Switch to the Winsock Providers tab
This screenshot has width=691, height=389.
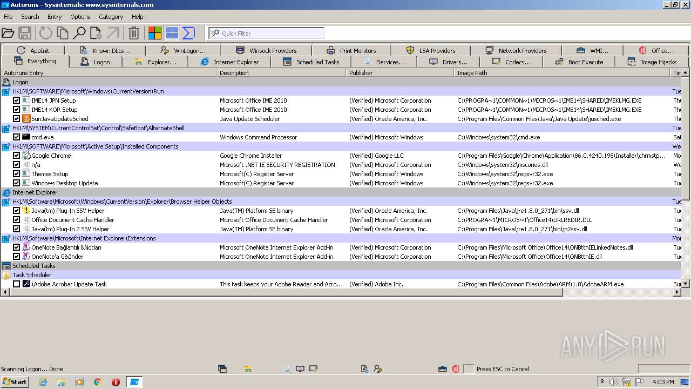pyautogui.click(x=267, y=51)
